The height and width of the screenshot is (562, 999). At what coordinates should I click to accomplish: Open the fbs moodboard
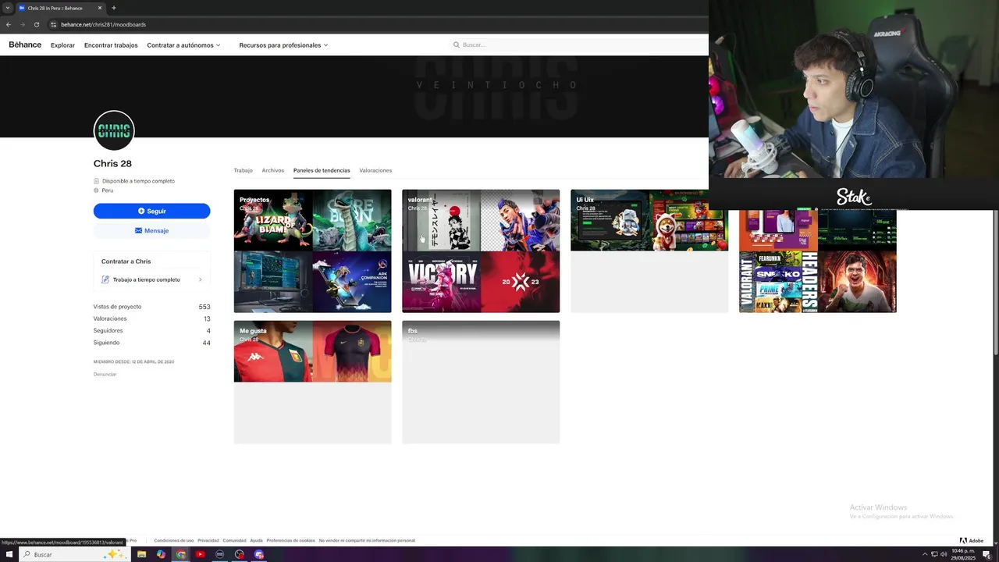point(481,382)
